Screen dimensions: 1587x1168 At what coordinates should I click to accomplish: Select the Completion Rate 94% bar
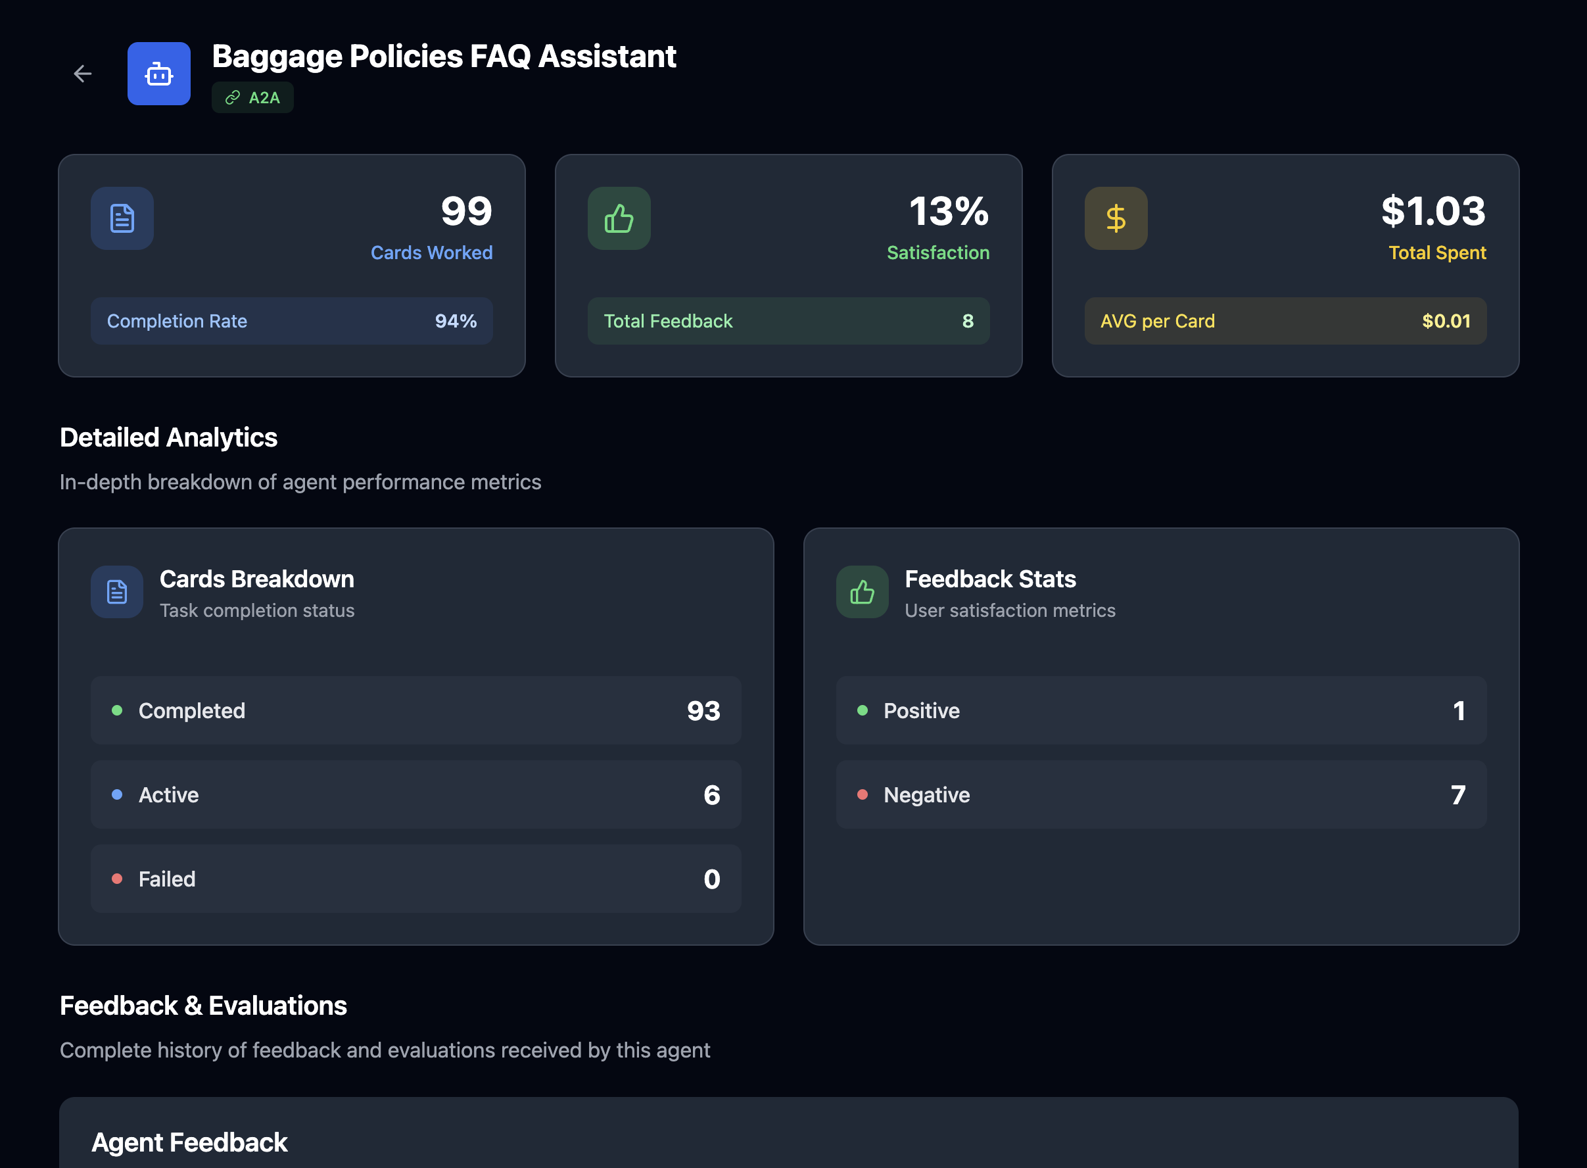[x=291, y=321]
